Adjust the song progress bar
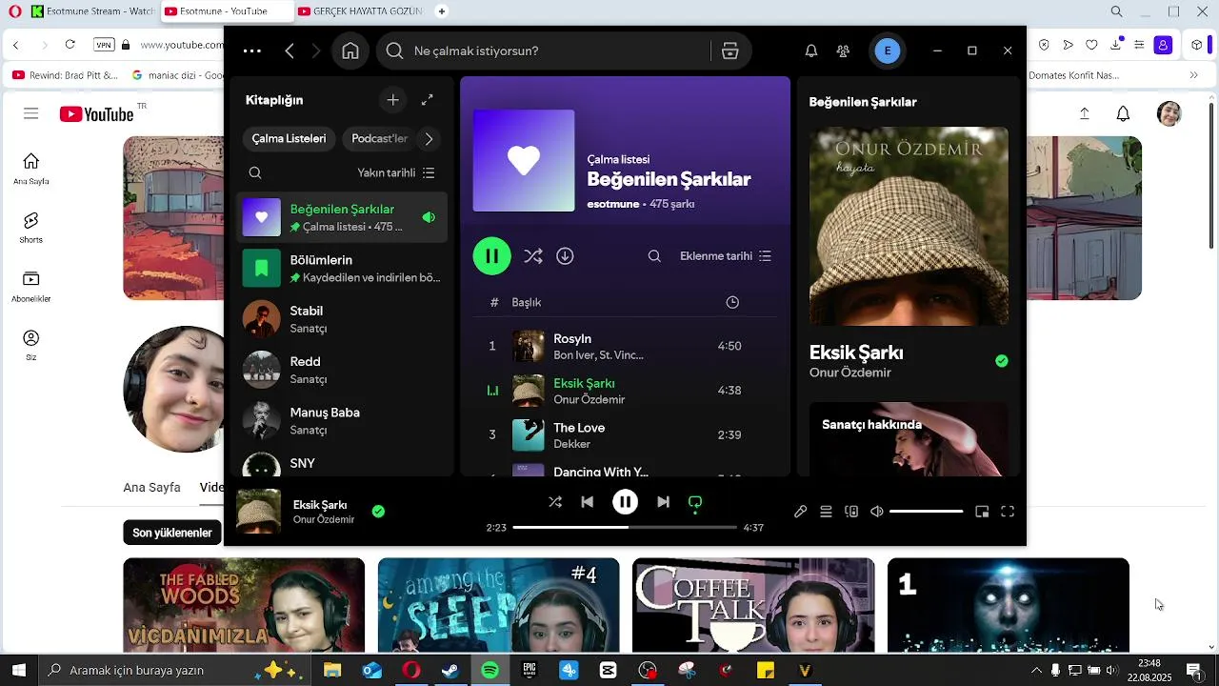This screenshot has height=686, width=1219. pyautogui.click(x=625, y=527)
